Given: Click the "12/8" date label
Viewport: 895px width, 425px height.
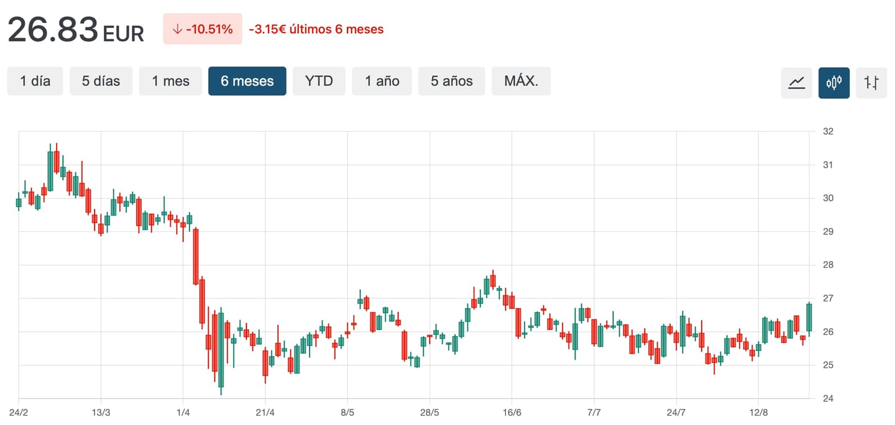Looking at the screenshot, I should (758, 411).
